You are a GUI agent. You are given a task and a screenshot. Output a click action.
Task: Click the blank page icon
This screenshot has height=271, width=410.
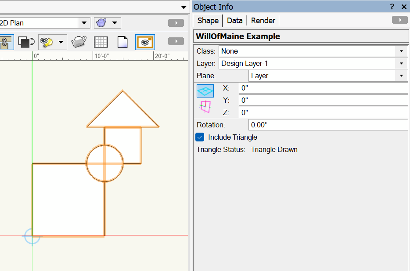pos(122,42)
